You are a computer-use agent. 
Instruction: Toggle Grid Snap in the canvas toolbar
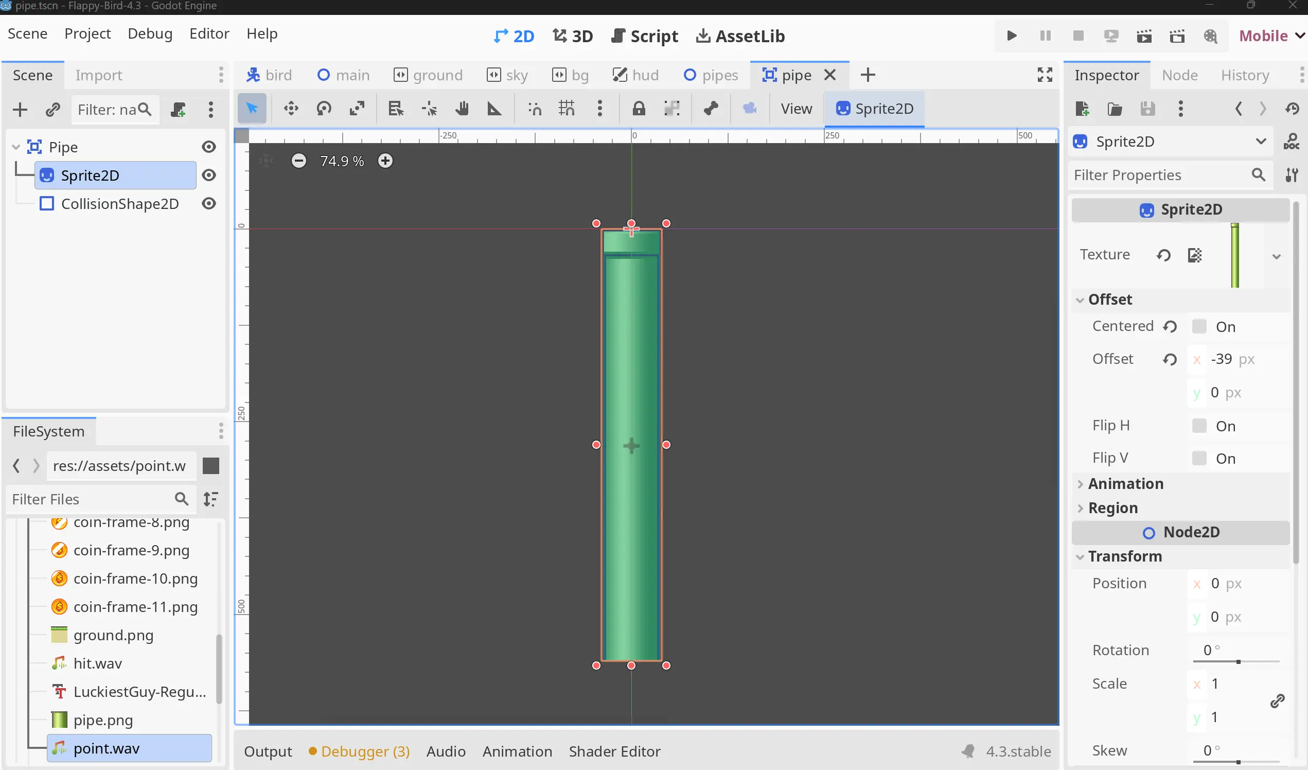(x=567, y=109)
